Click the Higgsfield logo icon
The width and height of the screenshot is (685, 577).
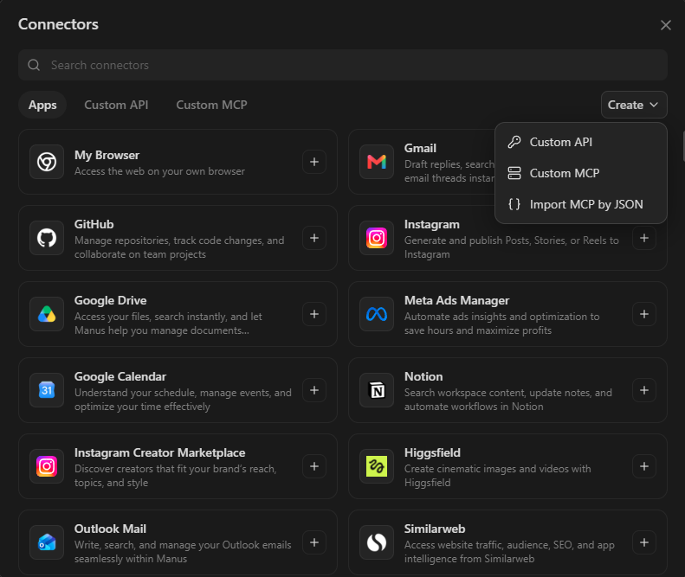(x=377, y=466)
